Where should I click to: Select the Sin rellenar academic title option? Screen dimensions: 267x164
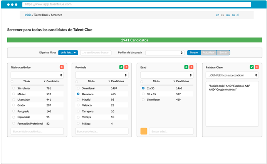point(13,88)
